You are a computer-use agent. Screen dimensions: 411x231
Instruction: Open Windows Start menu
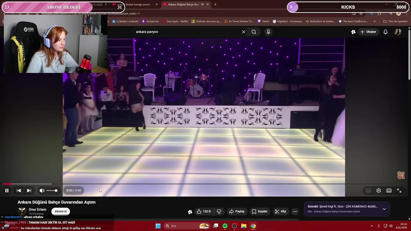pos(158,226)
